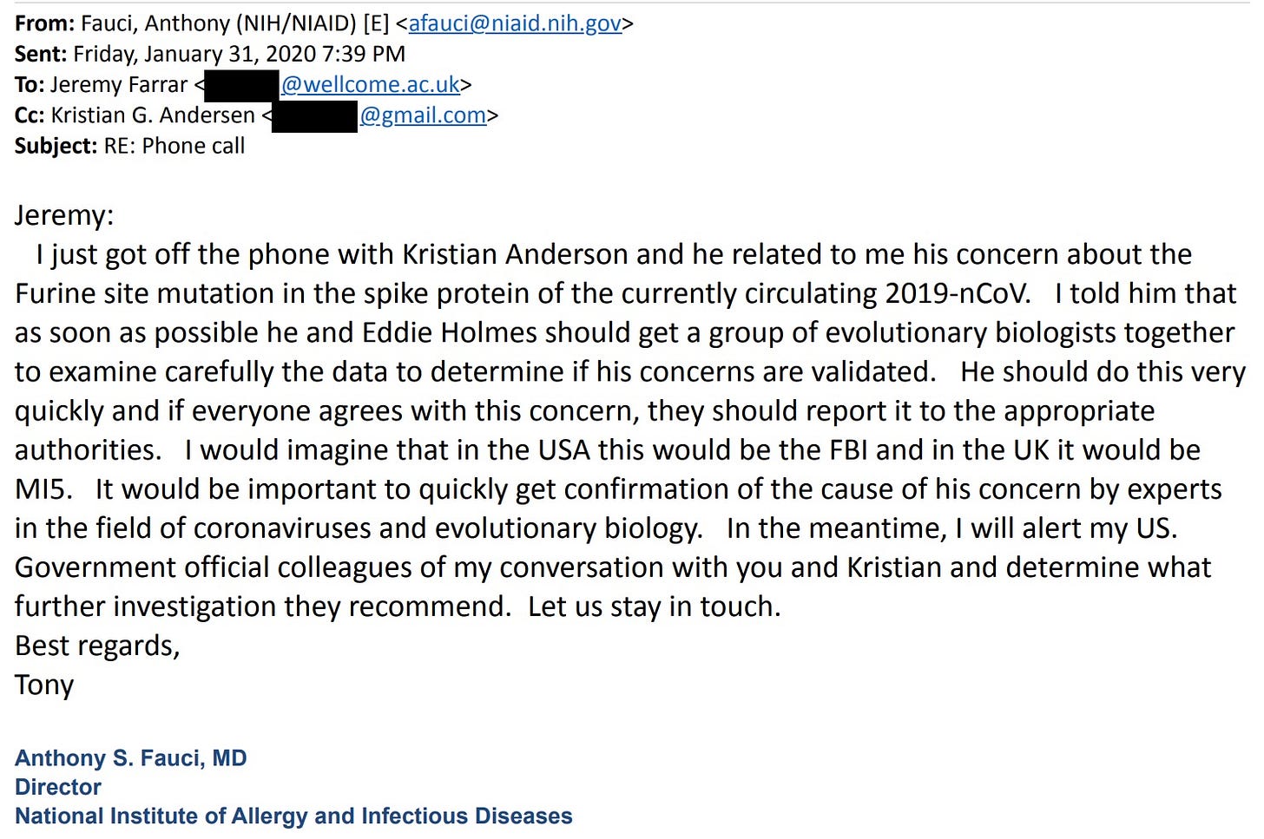
Task: Click the word 'MI5.' in the body
Action: [x=44, y=489]
